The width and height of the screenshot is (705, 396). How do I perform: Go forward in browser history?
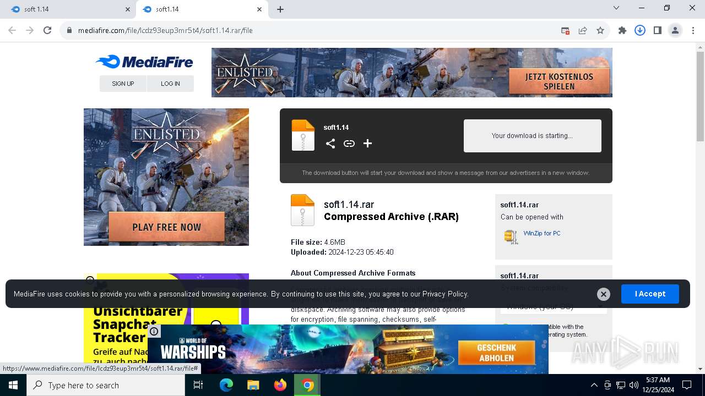coord(30,31)
